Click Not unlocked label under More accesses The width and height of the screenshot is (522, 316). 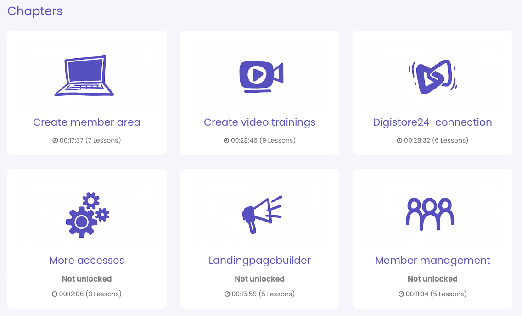click(87, 279)
